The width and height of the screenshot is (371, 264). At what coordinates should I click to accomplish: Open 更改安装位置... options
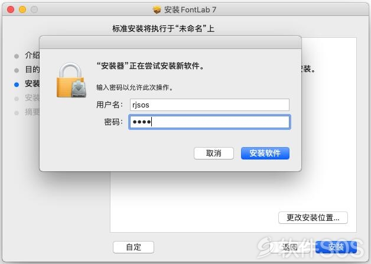coord(313,217)
